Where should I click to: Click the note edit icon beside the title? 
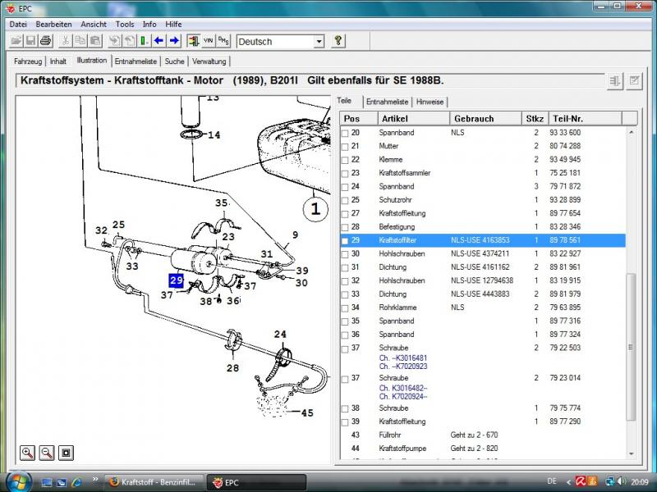tap(634, 80)
